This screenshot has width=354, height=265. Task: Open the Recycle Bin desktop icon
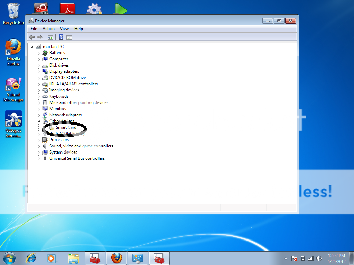(x=13, y=14)
